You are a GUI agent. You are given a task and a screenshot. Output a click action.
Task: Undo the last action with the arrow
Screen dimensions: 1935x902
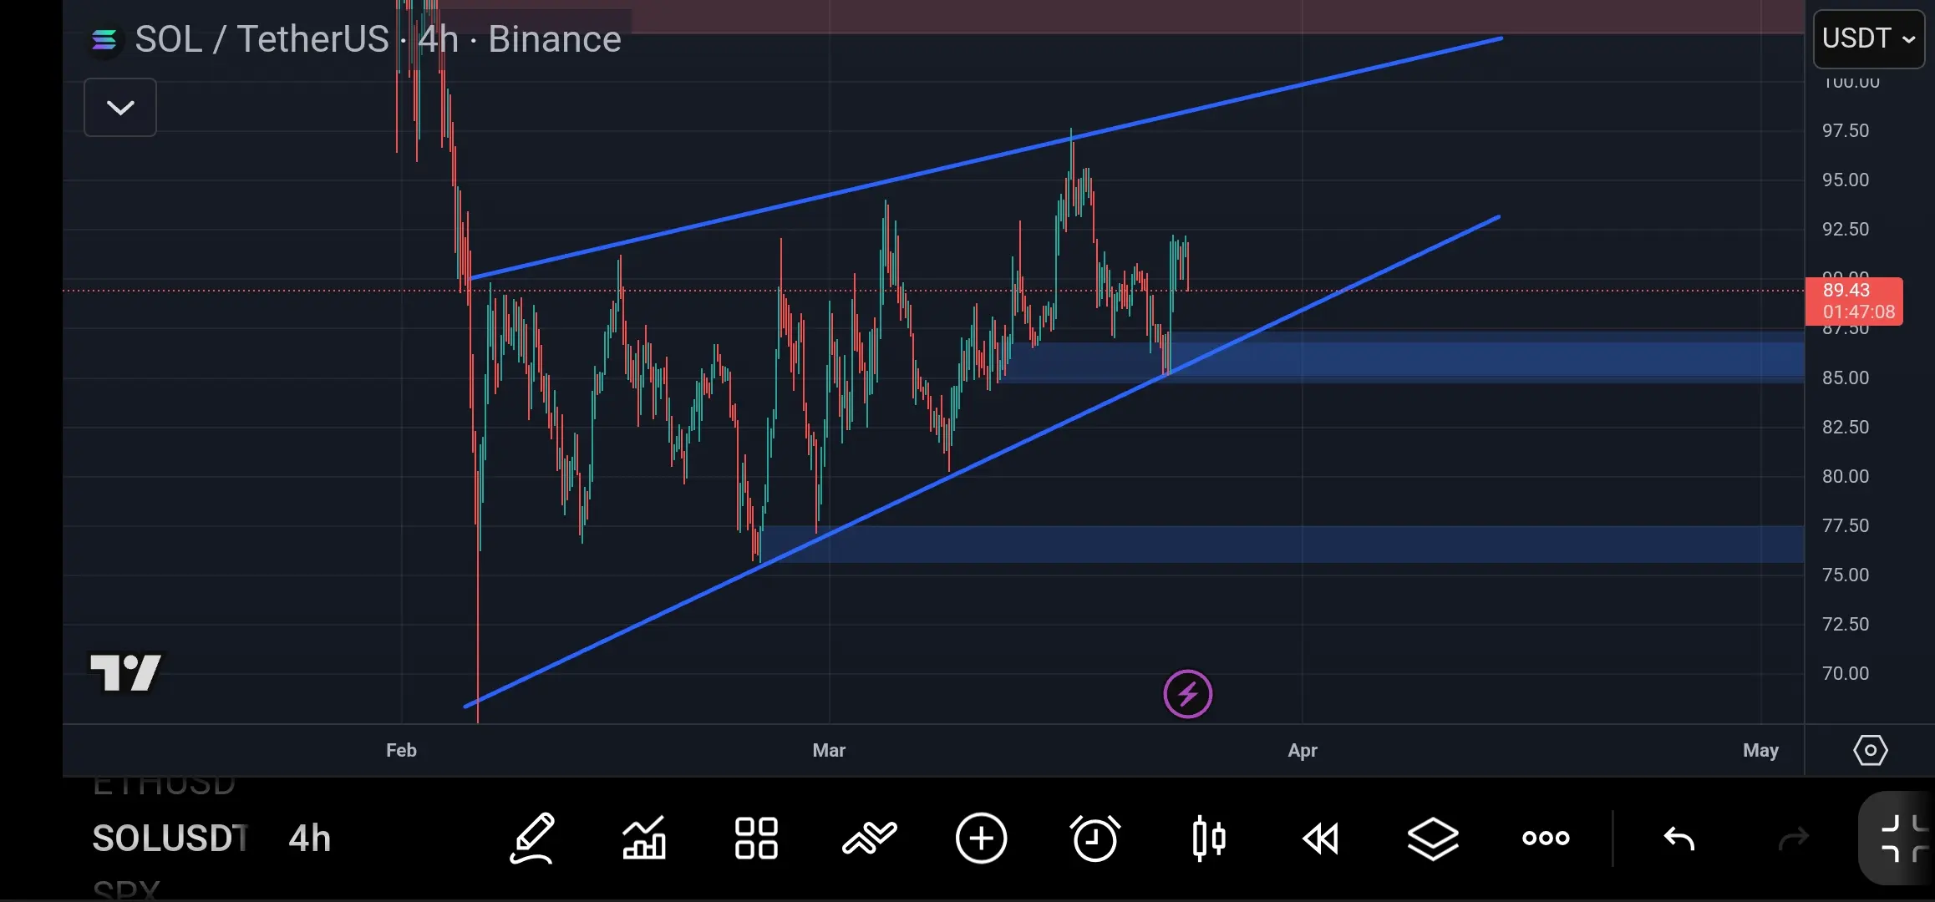point(1679,838)
